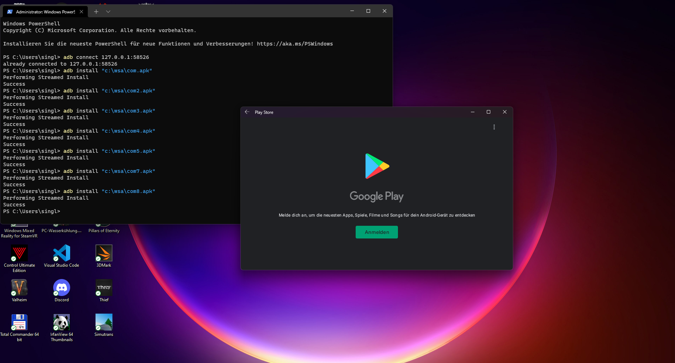Screen dimensions: 675x363
Task: Click the adb connect 127.0.0.1:58526 command
Action: pyautogui.click(x=106, y=57)
